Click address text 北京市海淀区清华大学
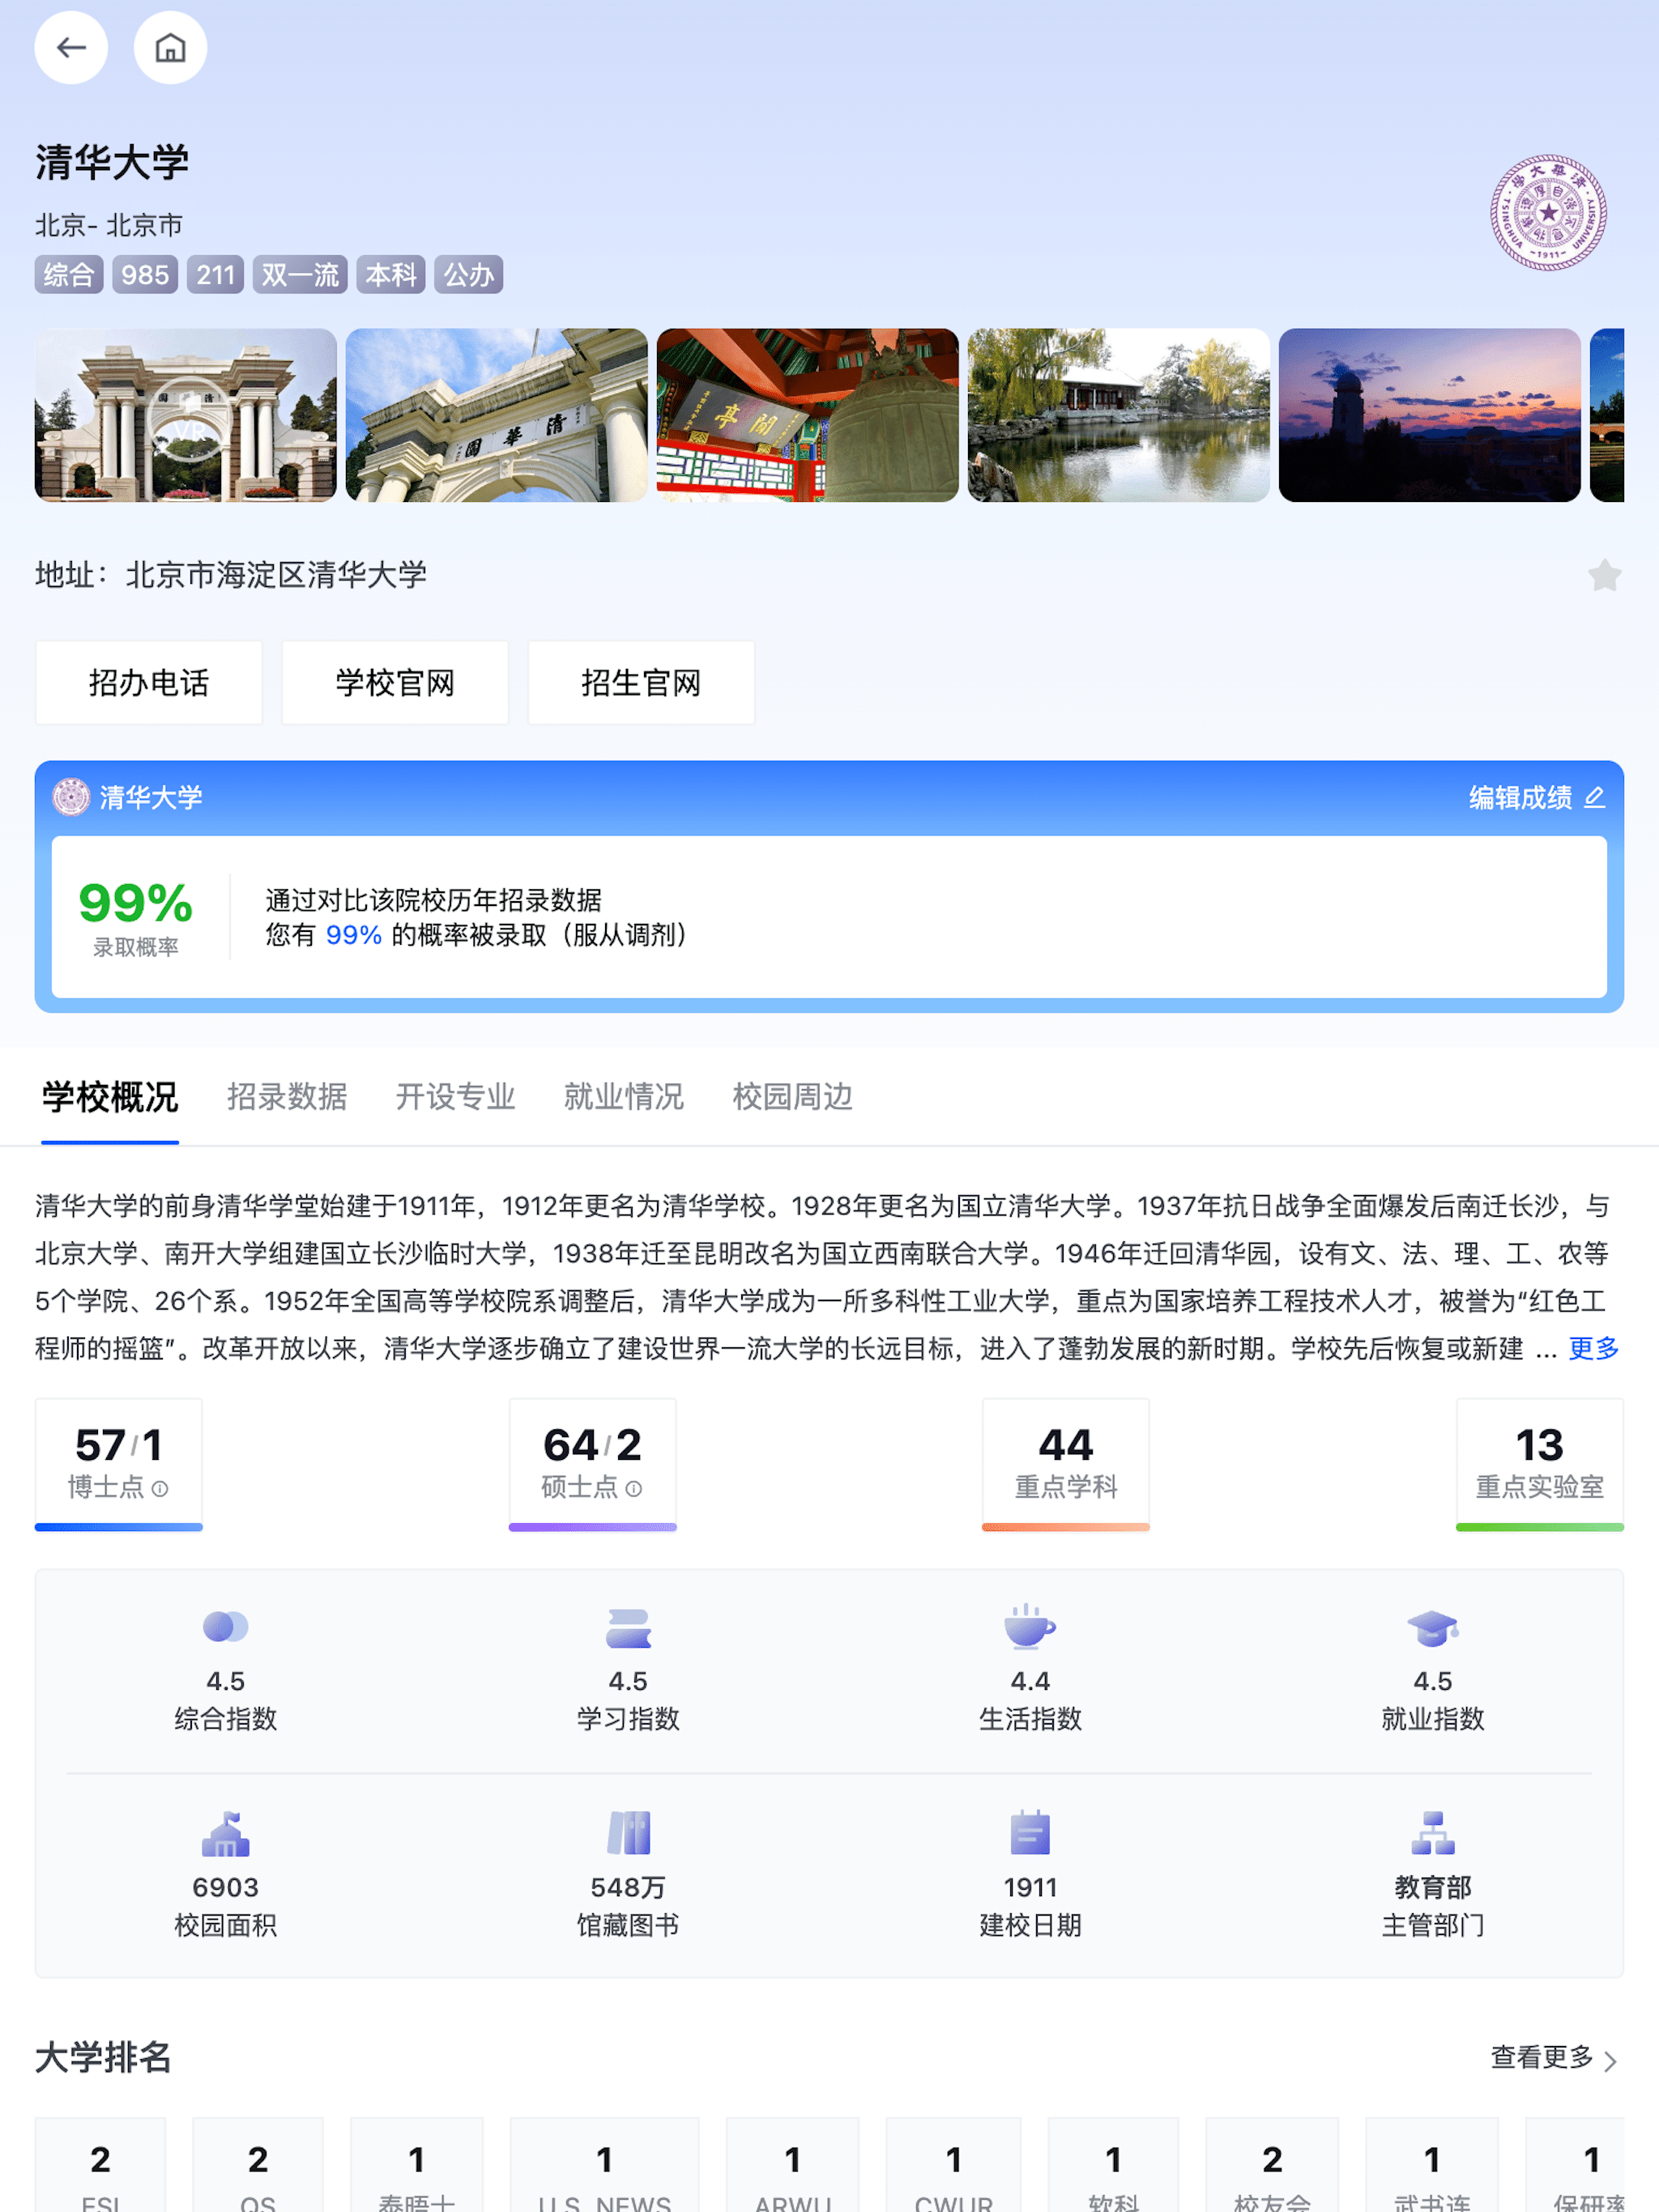 (x=276, y=575)
